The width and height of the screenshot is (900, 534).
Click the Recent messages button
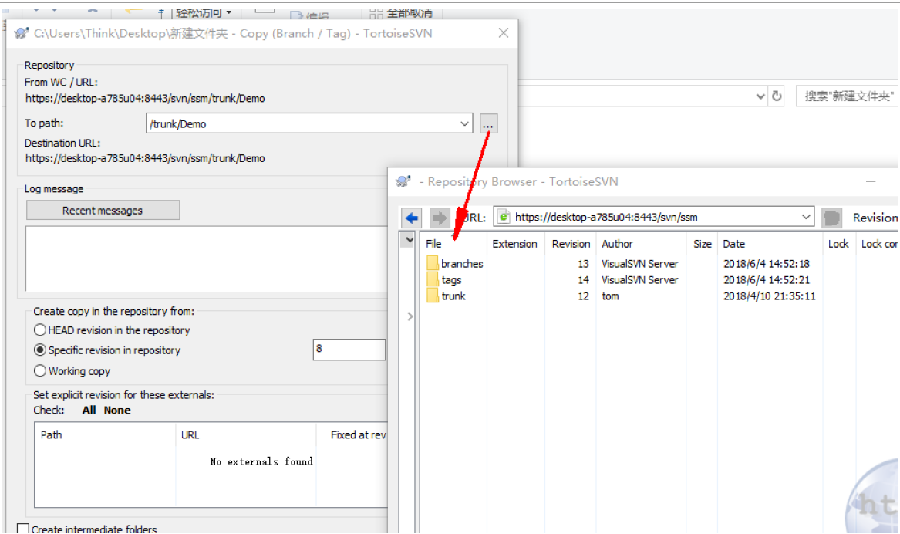pyautogui.click(x=103, y=210)
